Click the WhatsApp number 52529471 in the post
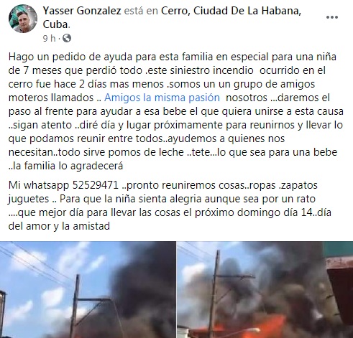This screenshot has height=338, width=353. [96, 185]
